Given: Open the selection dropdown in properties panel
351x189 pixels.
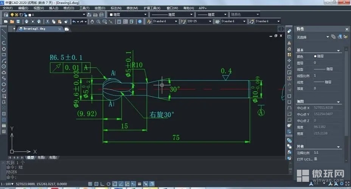Looking at the screenshot, I should point(328,37).
